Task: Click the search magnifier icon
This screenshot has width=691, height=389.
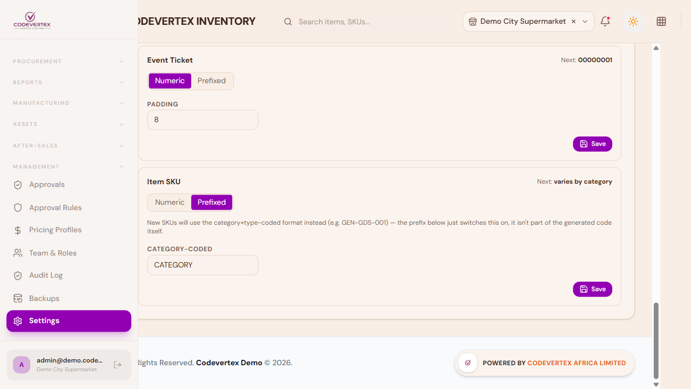Action: tap(288, 22)
